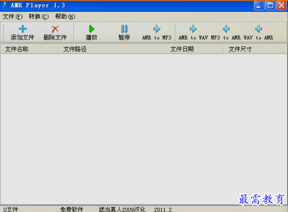Minimize the AMR Player window
The width and height of the screenshot is (288, 212).
[259, 5]
